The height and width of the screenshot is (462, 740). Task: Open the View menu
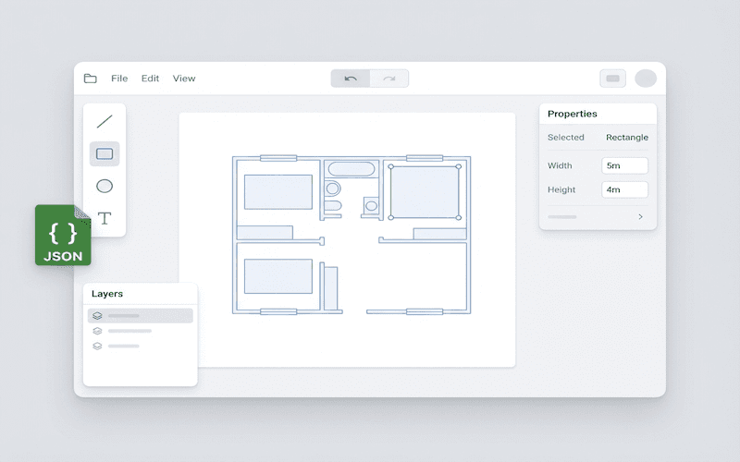click(184, 79)
